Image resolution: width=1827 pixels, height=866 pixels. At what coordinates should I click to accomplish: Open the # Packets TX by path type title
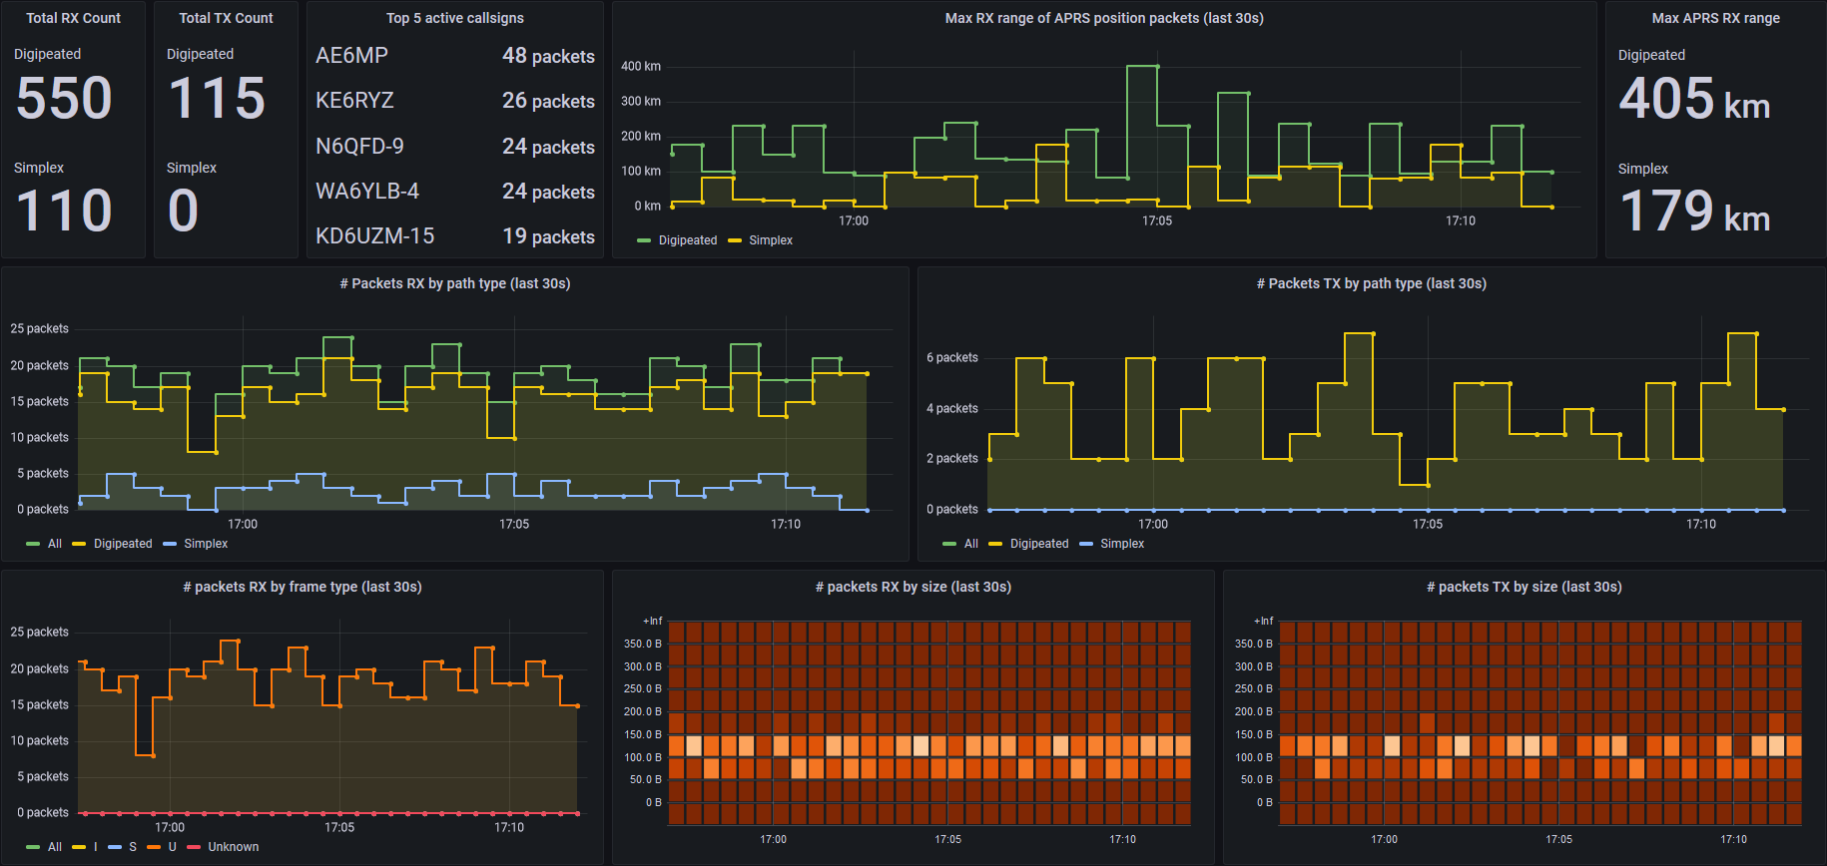point(1372,283)
